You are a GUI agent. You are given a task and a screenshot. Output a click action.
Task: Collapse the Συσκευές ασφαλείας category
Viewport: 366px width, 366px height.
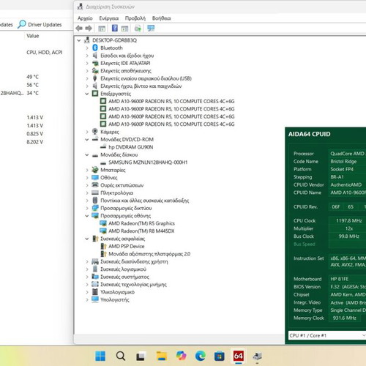coord(87,239)
